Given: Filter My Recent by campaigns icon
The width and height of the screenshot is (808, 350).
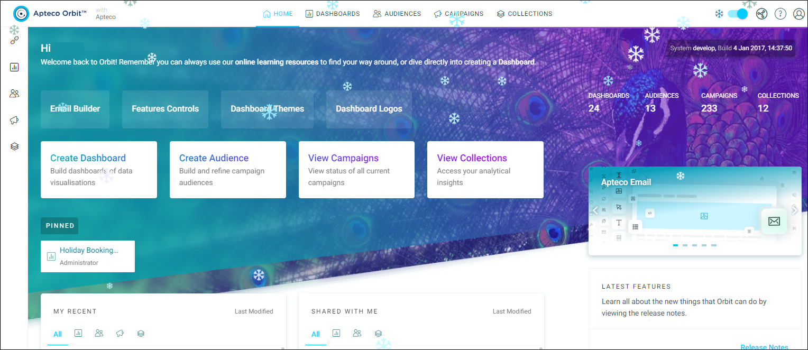Looking at the screenshot, I should pos(120,333).
